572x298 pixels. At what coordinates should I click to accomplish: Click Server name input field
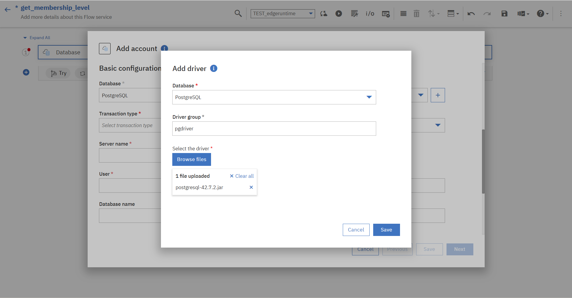[x=130, y=155]
